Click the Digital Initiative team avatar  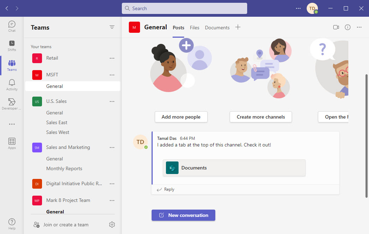[37, 184]
